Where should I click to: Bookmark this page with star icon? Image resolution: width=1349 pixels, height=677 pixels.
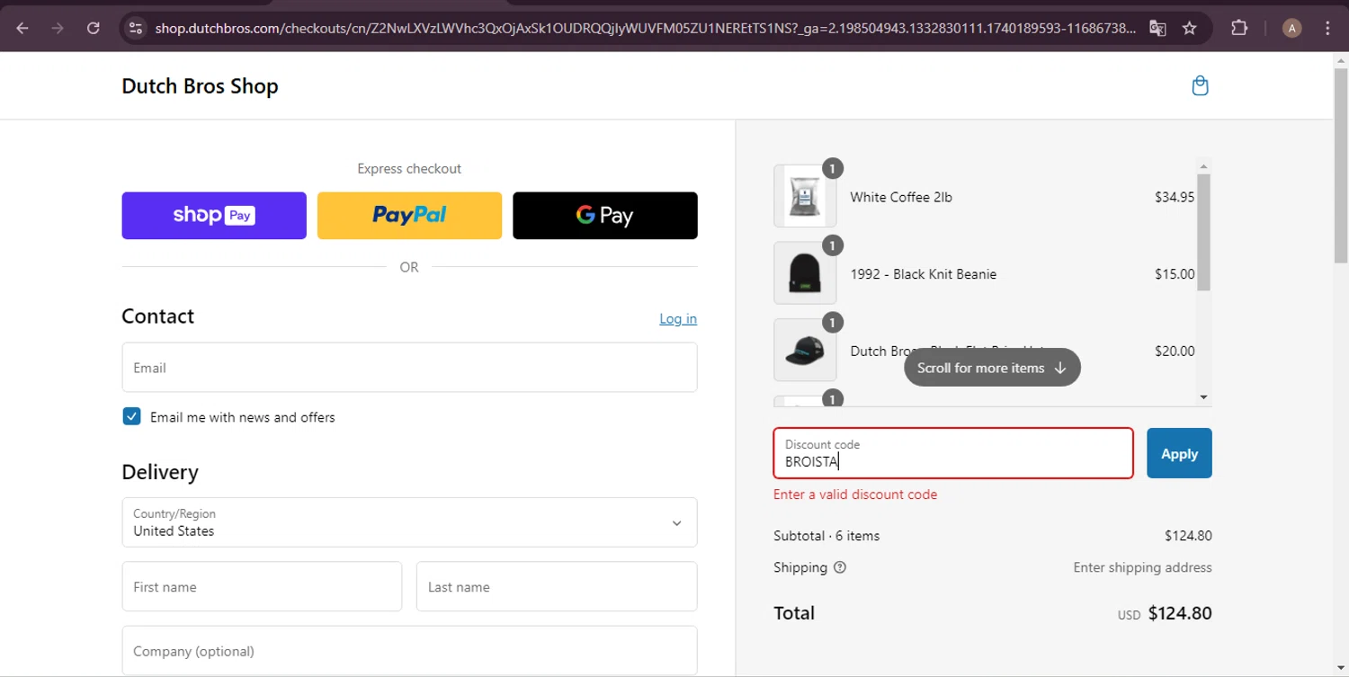pyautogui.click(x=1189, y=28)
